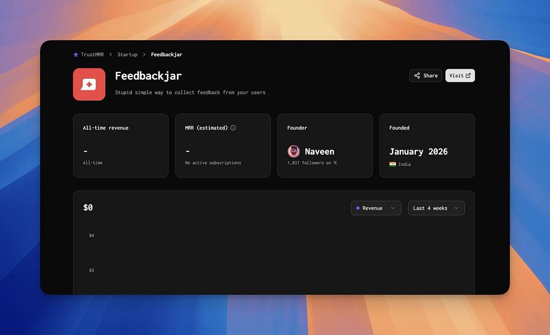Click the "No active subscriptions" text
The width and height of the screenshot is (550, 335).
point(213,163)
